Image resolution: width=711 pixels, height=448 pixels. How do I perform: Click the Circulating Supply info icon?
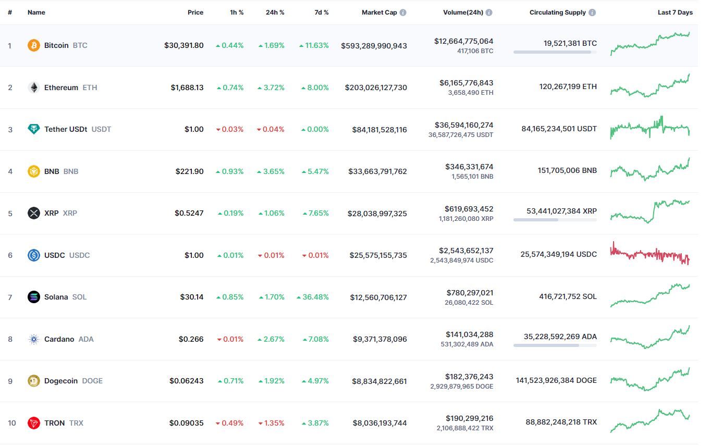592,13
